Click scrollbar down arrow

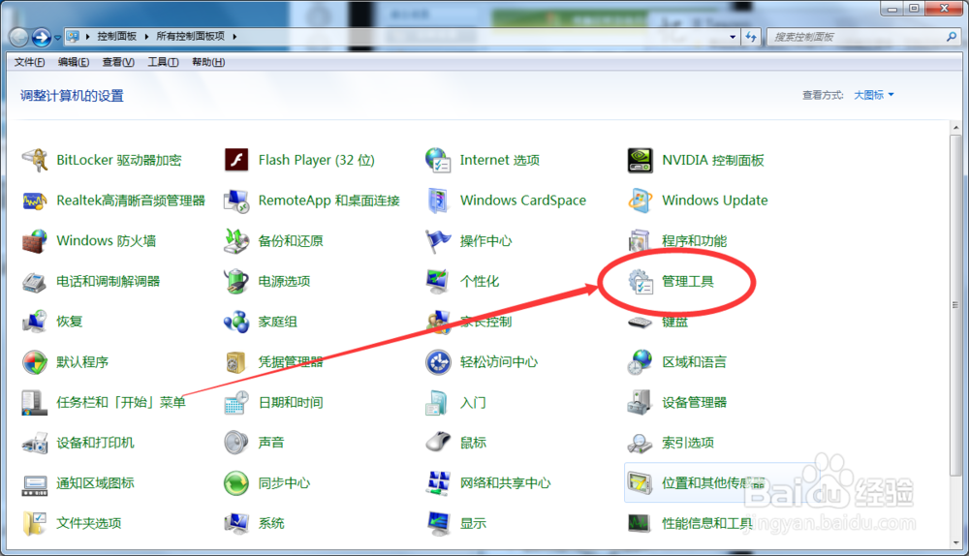click(956, 543)
